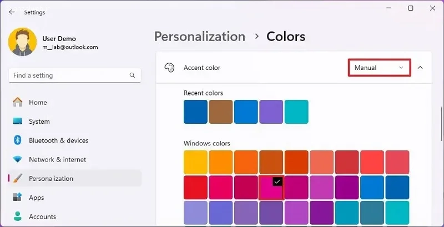
Task: Select the turquoise Windows color, third row end
Action: (397, 213)
